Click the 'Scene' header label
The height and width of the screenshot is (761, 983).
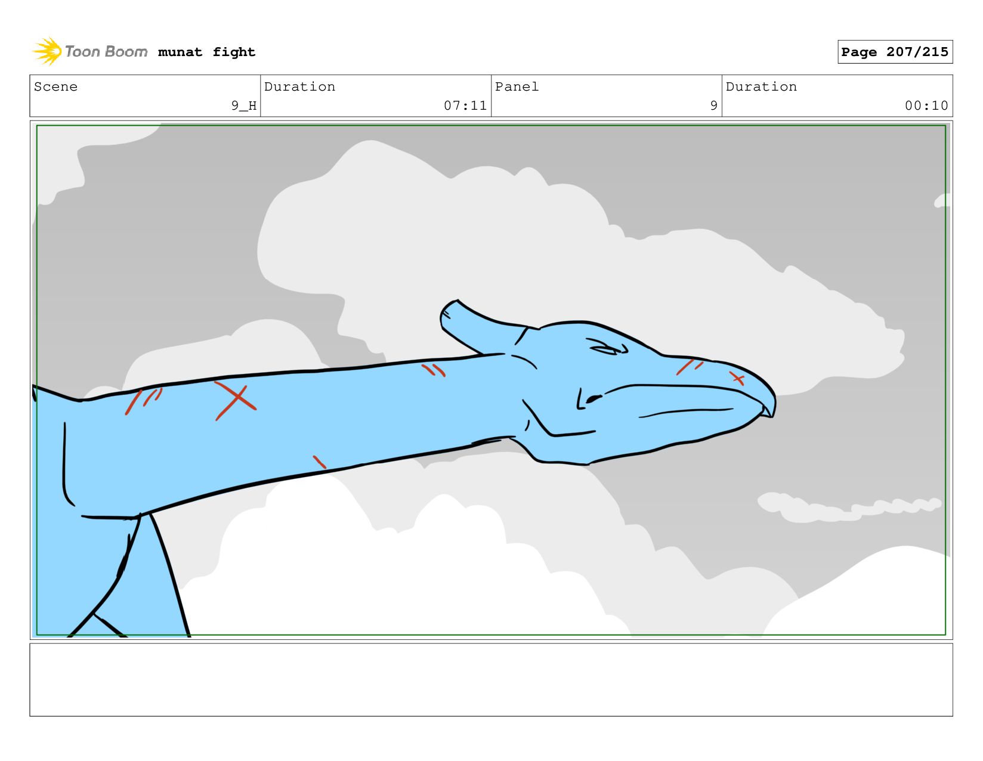[x=55, y=86]
